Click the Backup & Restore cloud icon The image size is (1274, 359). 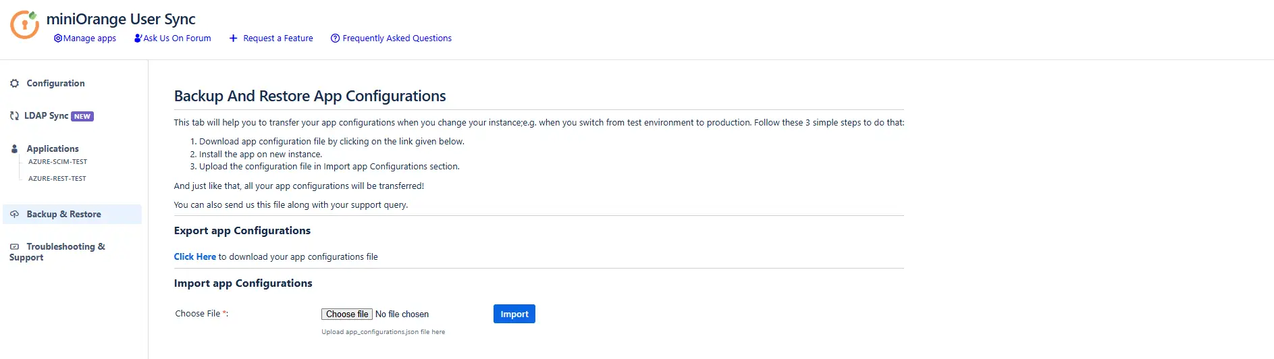pyautogui.click(x=14, y=214)
